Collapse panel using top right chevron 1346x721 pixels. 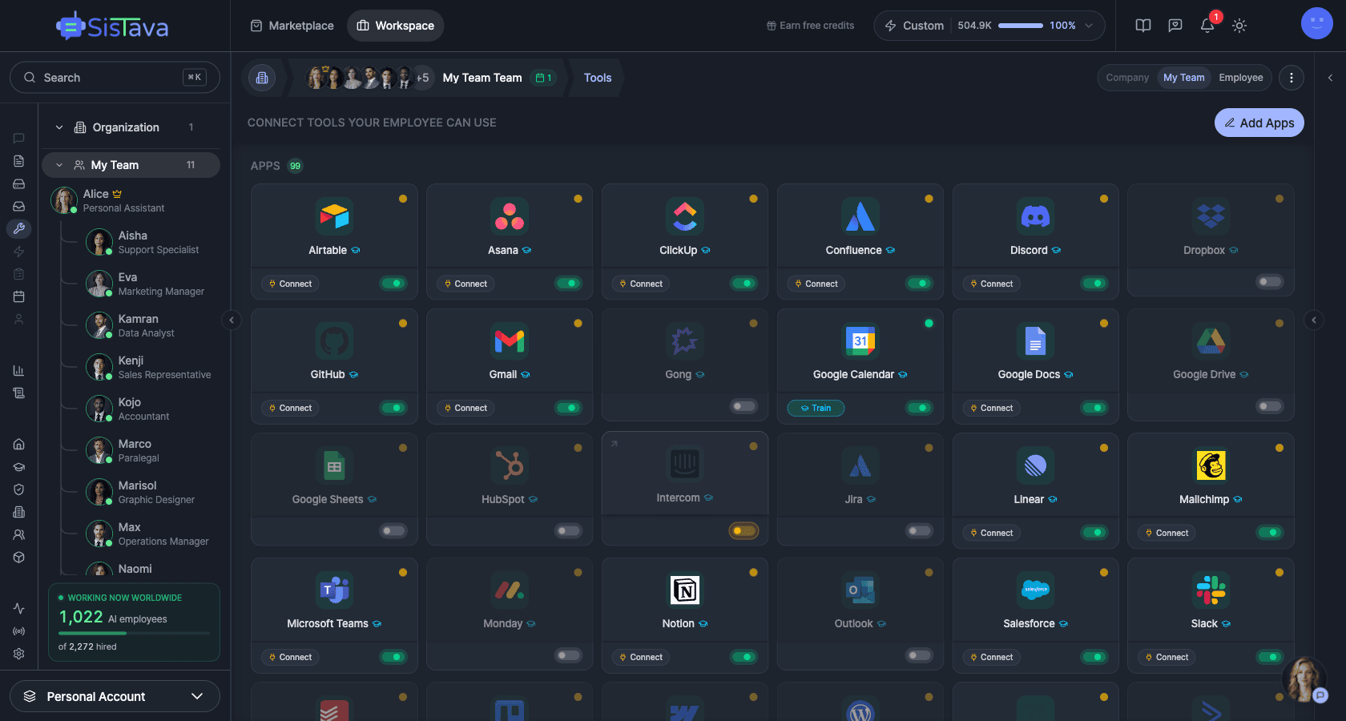point(1330,78)
